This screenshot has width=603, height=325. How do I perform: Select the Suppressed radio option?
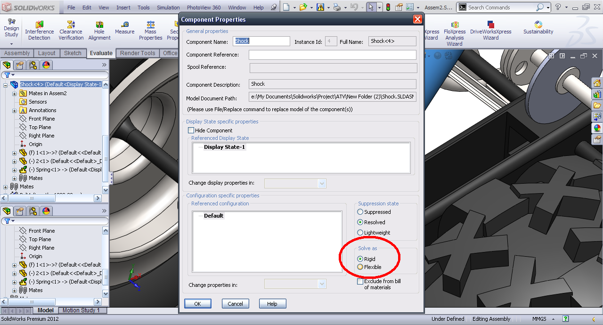click(360, 212)
